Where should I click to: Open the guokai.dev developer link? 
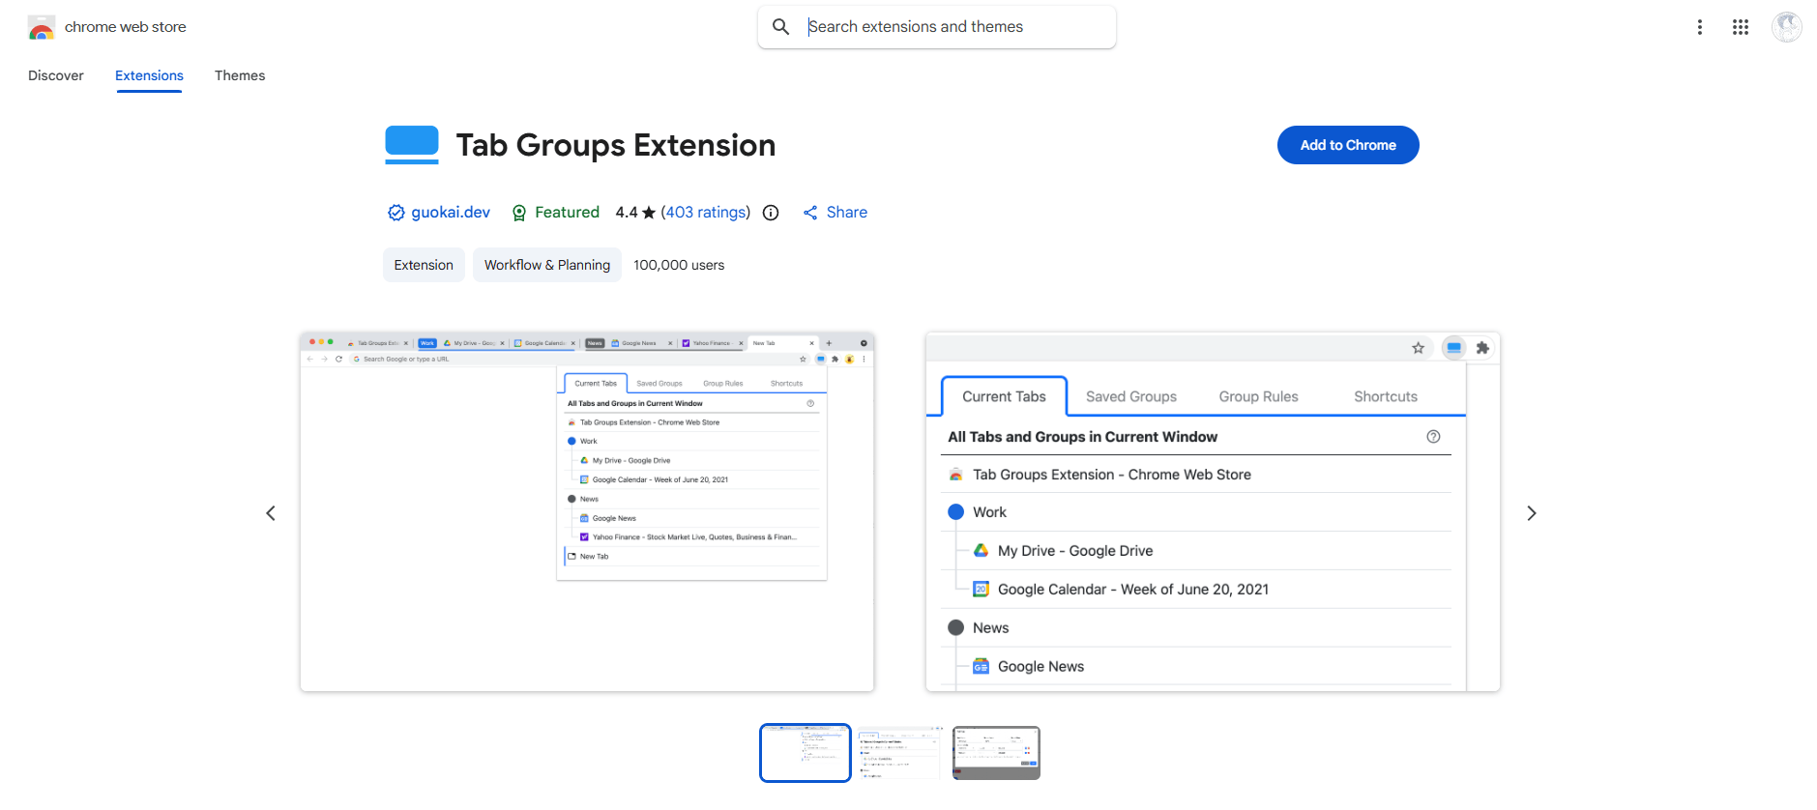451,213
